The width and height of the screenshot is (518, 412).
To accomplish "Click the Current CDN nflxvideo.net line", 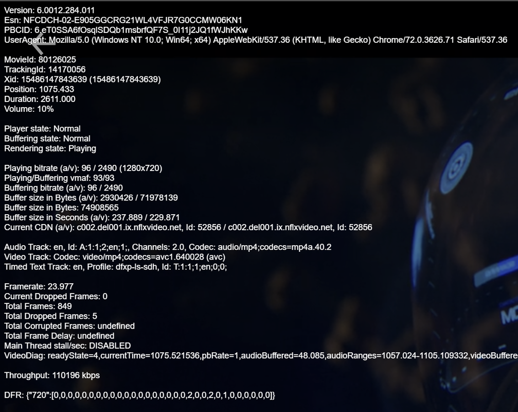I will (188, 228).
